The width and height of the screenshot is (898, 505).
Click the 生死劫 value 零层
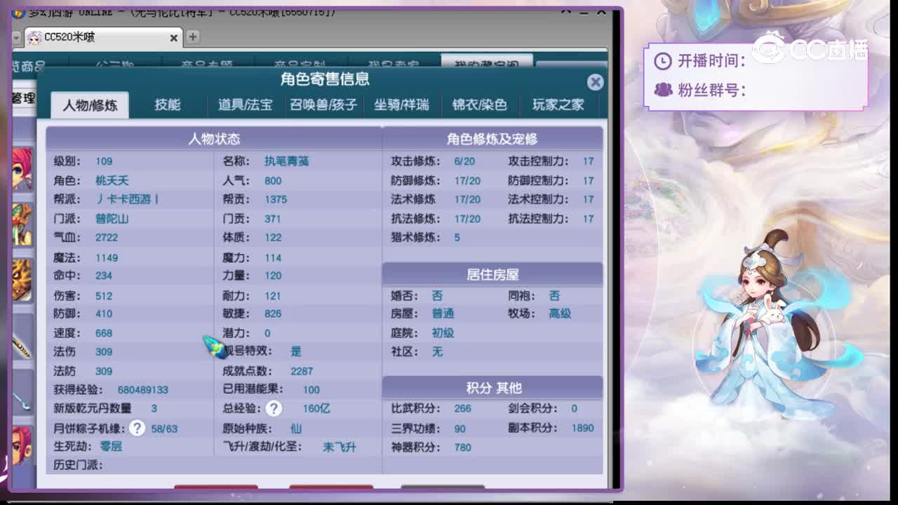[x=111, y=446]
